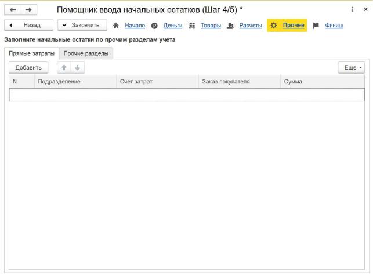Screen dimensions: 373x276
Task: Click the flag icon beside Финиш
Action: click(316, 26)
